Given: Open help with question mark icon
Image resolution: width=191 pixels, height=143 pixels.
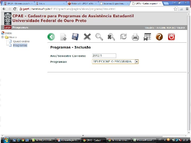Looking at the screenshot, I should tap(159, 37).
